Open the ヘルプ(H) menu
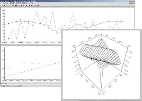The image size is (142, 101). click(x=31, y=3)
